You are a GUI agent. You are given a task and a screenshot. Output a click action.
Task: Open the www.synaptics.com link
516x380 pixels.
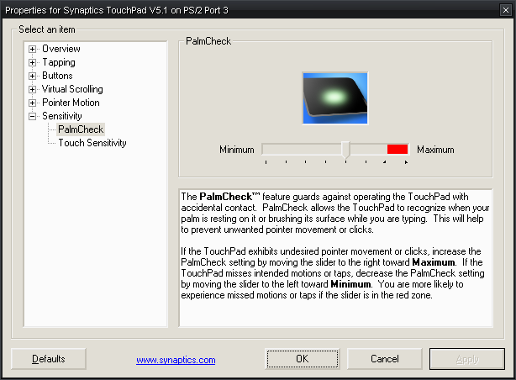pos(176,360)
